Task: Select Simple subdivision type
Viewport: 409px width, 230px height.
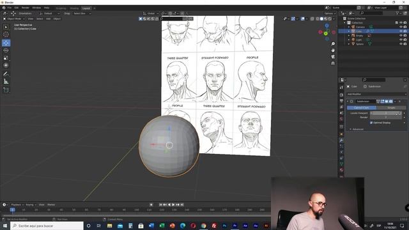Action: click(391, 108)
